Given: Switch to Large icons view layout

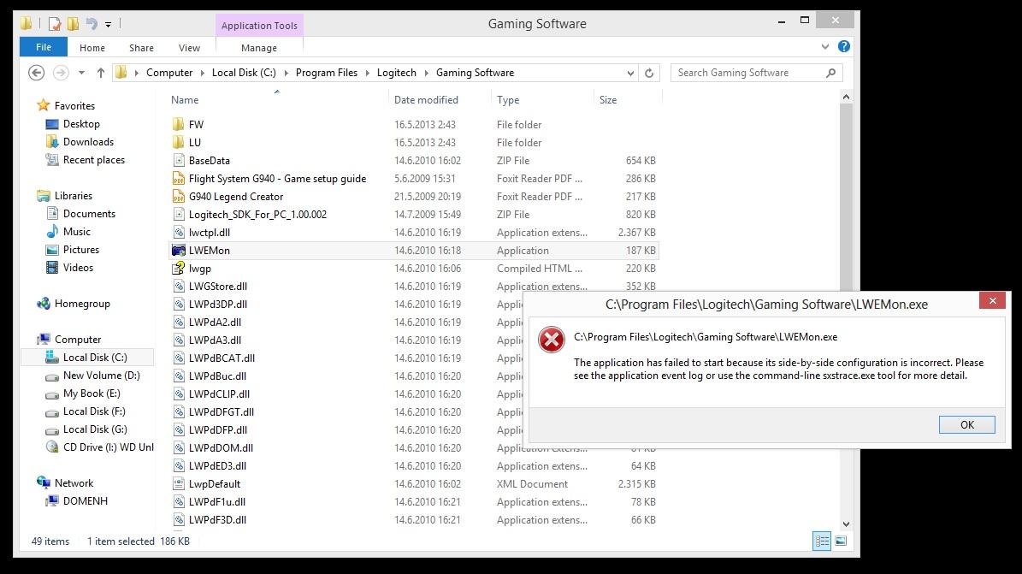Looking at the screenshot, I should [841, 541].
